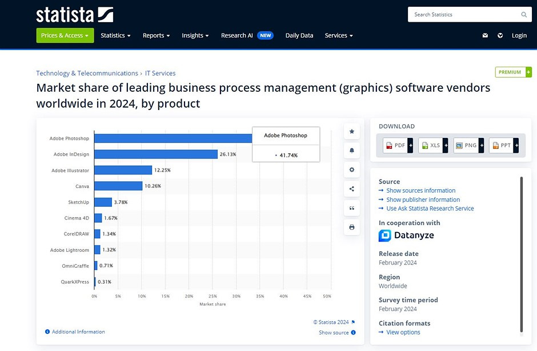Click Show sources information link
The image size is (537, 351).
click(x=421, y=190)
